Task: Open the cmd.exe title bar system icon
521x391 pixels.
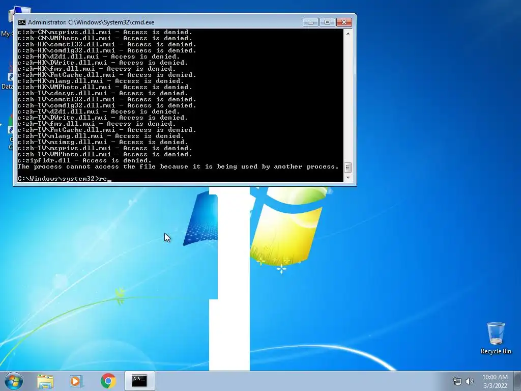Action: 22,22
